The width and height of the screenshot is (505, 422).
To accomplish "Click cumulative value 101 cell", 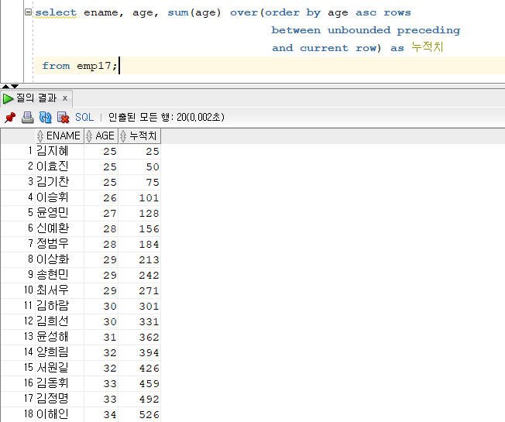I will click(139, 197).
